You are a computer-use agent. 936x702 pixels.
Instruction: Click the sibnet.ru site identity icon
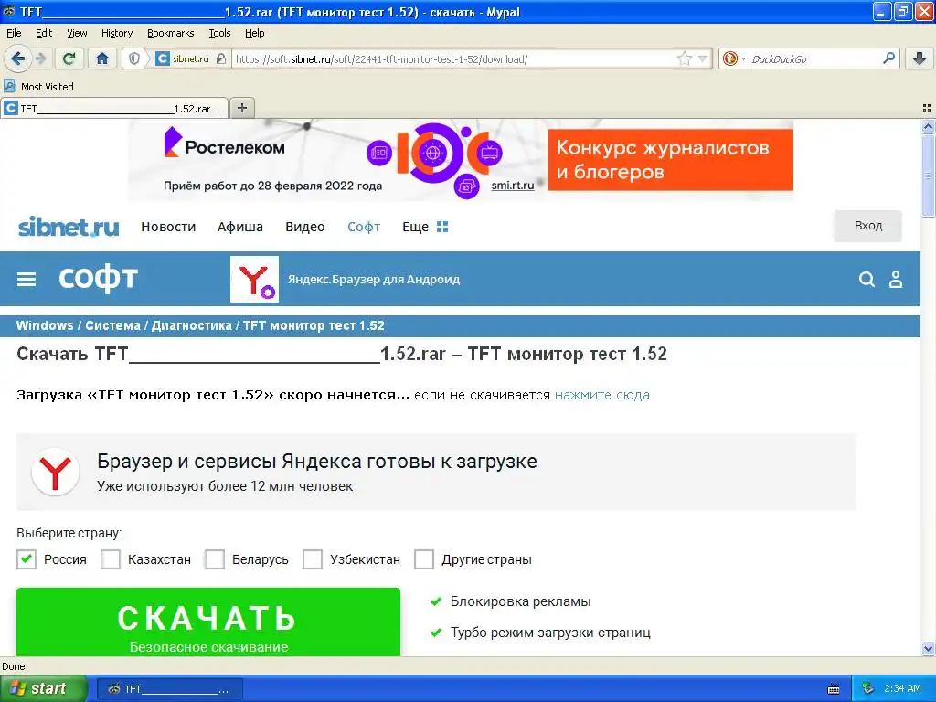(x=183, y=58)
